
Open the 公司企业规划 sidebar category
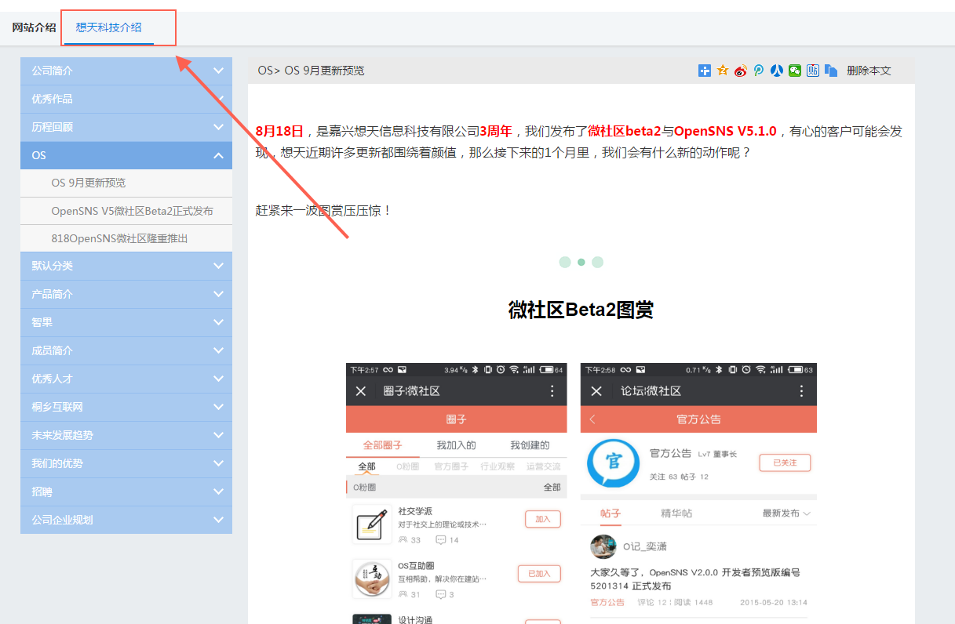pos(126,520)
